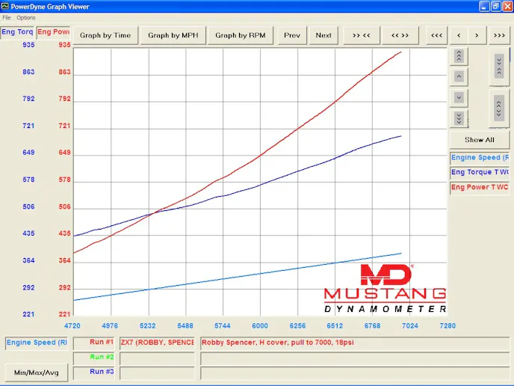Screen dimensions: 514x386
Task: Click the Min/Max/Avg button
Action: click(x=36, y=372)
